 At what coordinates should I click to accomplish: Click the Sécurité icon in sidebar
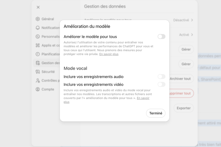coord(38,72)
